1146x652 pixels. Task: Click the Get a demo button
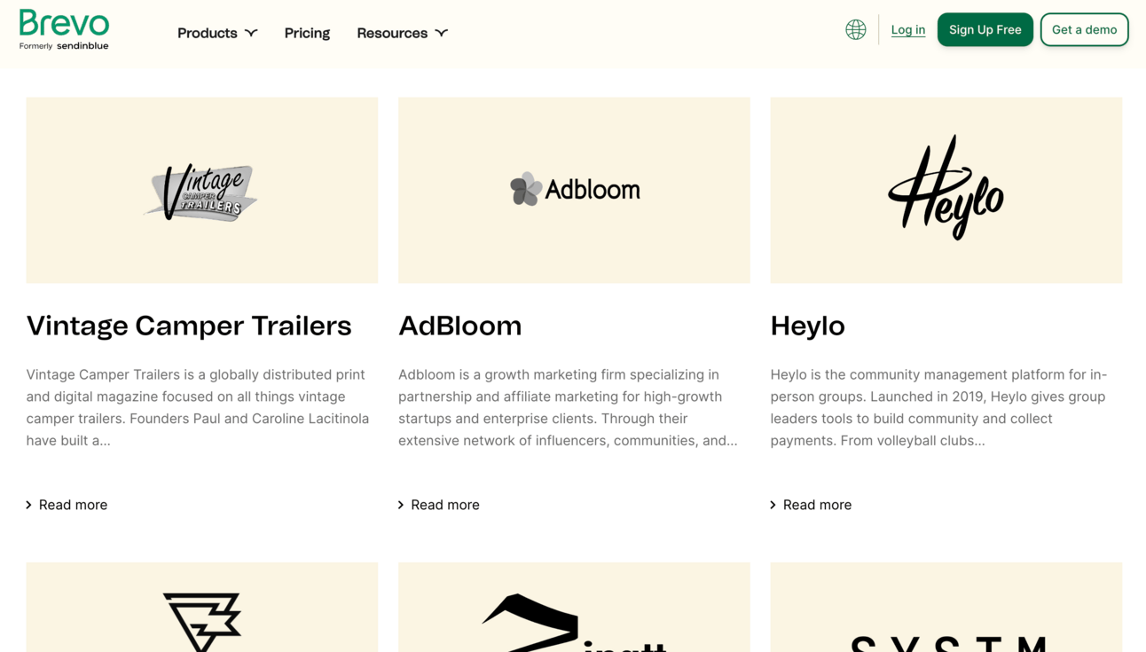pyautogui.click(x=1084, y=29)
